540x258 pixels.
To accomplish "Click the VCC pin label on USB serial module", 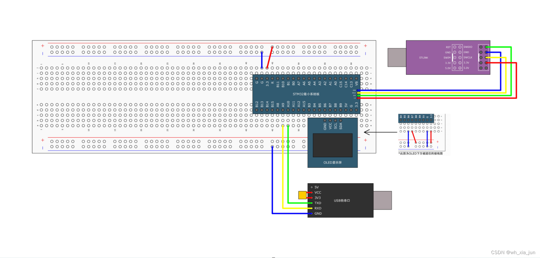I will tap(318, 193).
